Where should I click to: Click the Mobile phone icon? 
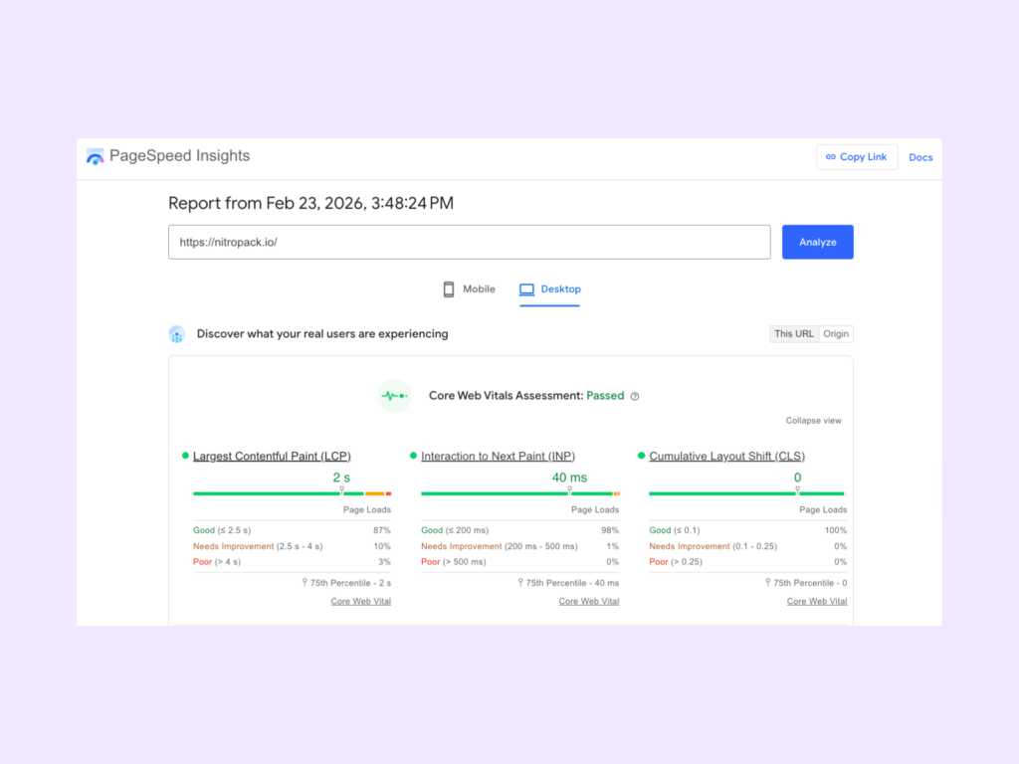449,289
